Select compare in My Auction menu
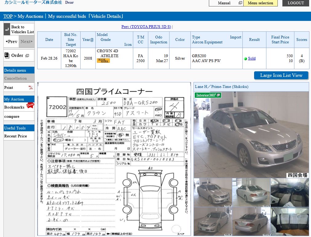The height and width of the screenshot is (237, 311). 12,117
